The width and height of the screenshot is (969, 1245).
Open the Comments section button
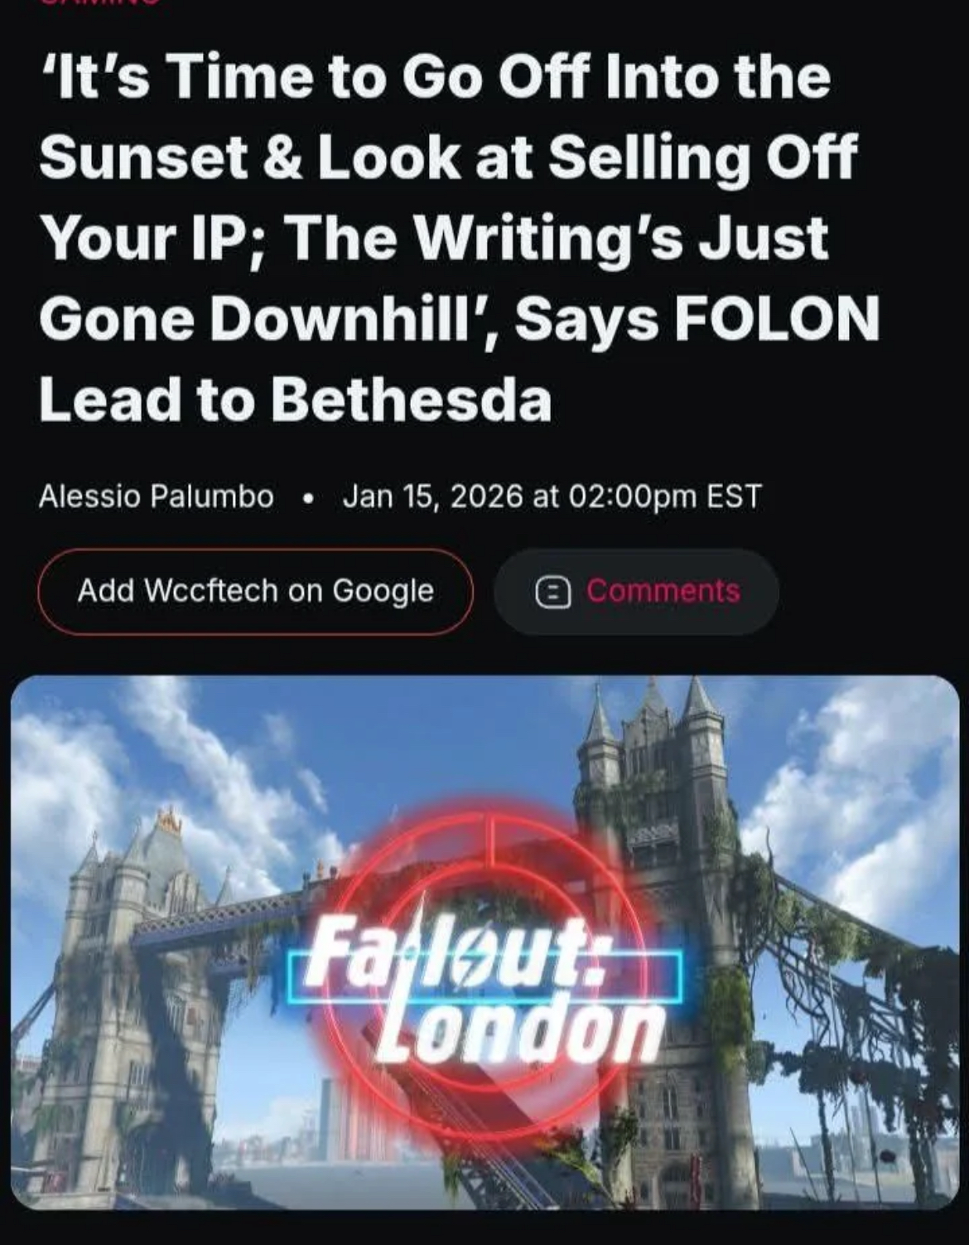636,592
